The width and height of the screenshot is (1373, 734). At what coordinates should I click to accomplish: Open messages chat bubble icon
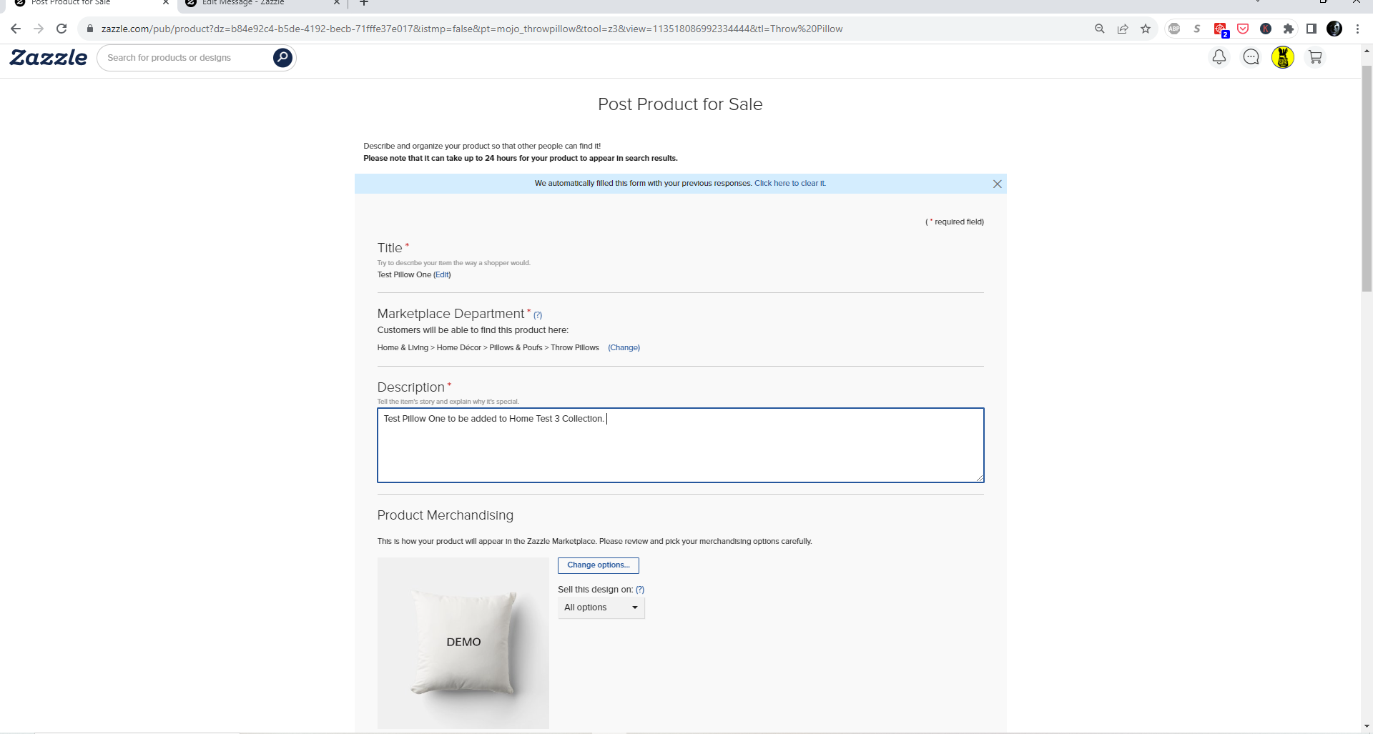pos(1251,57)
